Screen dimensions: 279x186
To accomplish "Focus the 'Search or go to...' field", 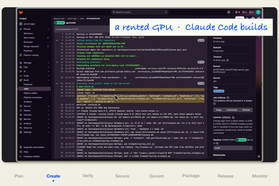I will point(140,12).
